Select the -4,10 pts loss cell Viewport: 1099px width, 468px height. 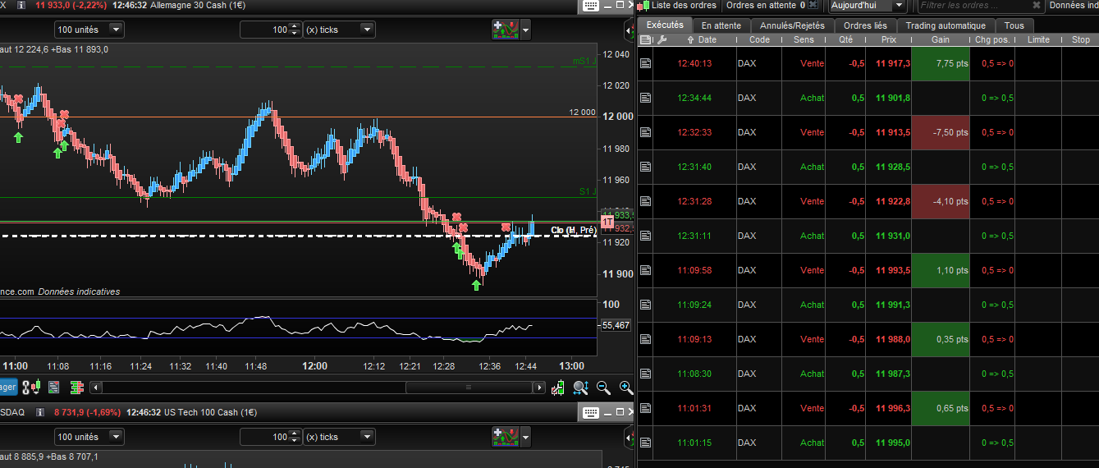[x=941, y=201]
